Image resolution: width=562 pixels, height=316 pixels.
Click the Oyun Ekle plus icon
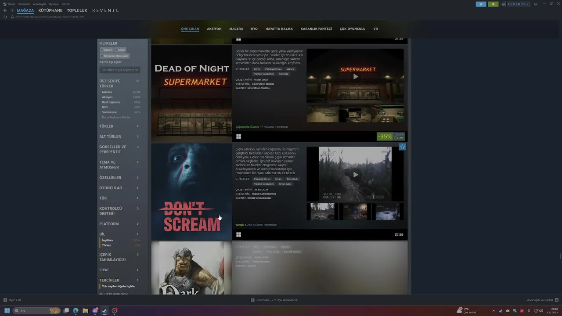point(5,300)
